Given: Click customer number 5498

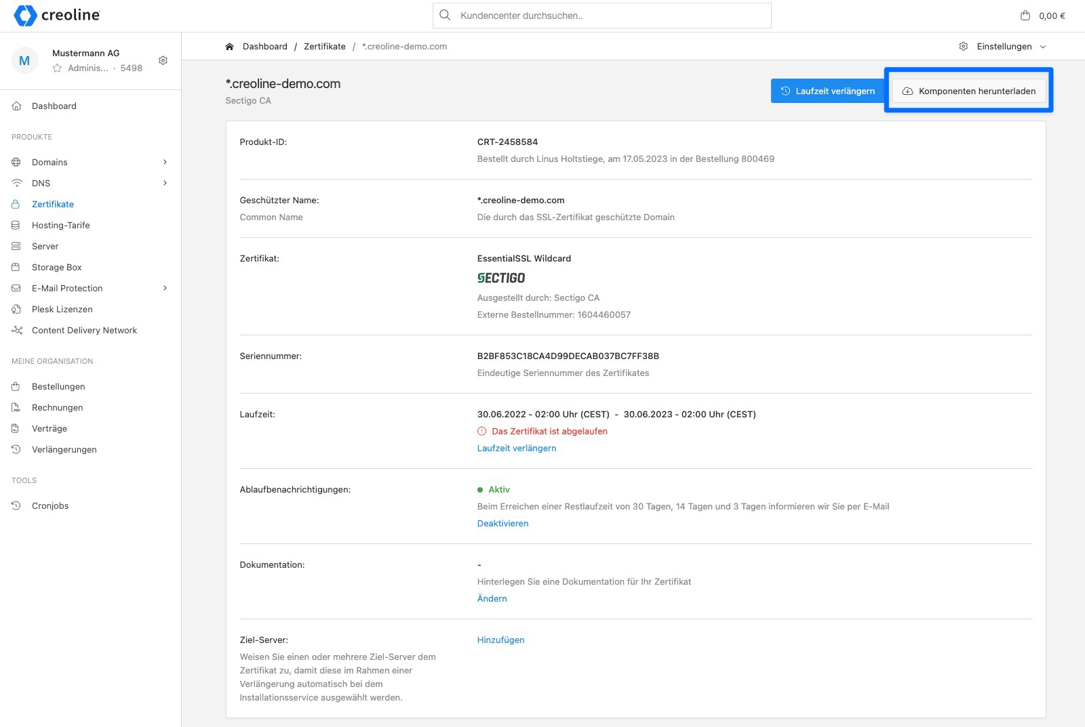Looking at the screenshot, I should pos(132,68).
